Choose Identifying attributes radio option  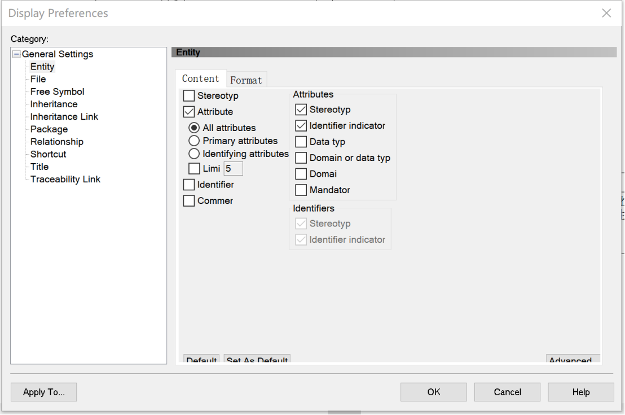click(194, 154)
